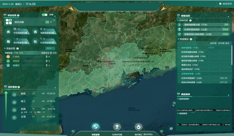Select 广州市 in the funding list

click(16, 57)
